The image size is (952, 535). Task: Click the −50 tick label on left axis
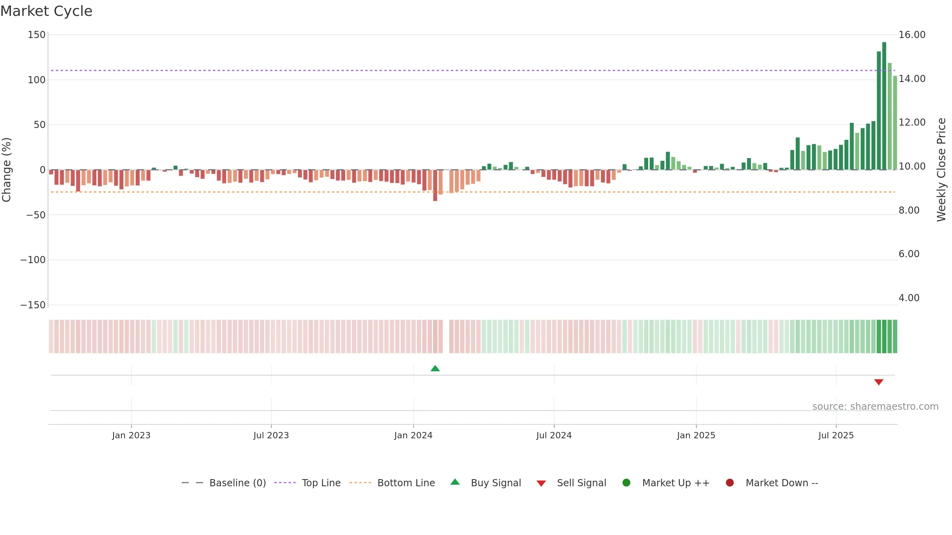[x=36, y=215]
